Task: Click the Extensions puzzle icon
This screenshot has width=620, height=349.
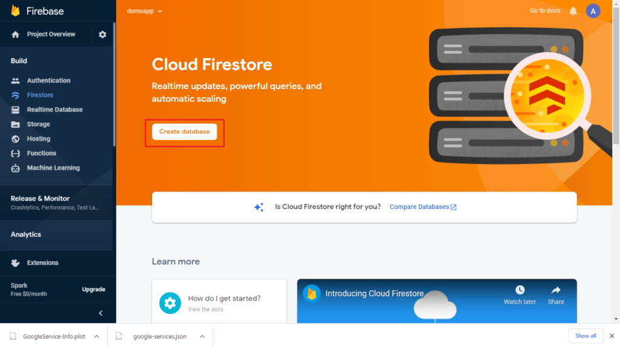Action: coord(15,263)
